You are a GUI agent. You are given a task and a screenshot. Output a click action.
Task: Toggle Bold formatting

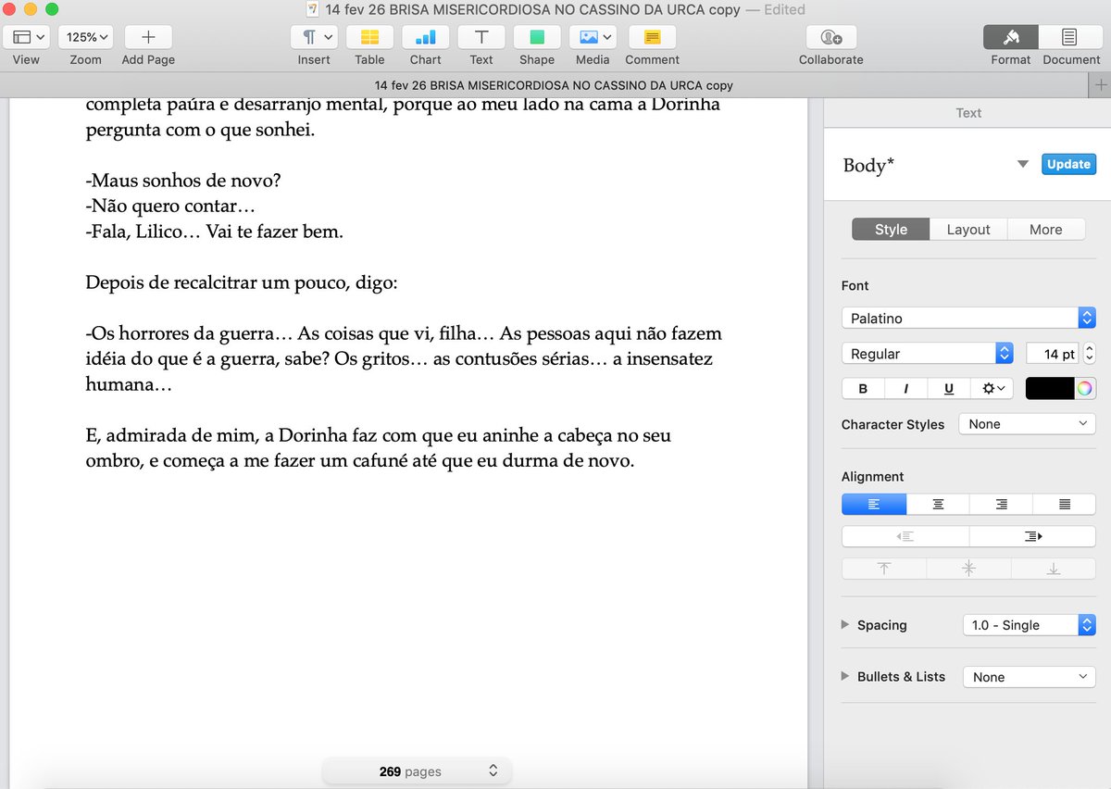click(x=863, y=389)
